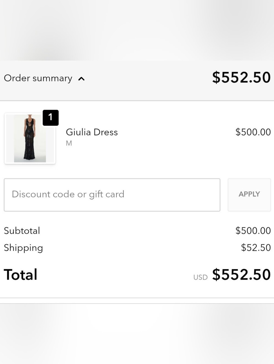Click the Giulia Dress line item row
Screen dimensions: 274x364
(x=137, y=138)
